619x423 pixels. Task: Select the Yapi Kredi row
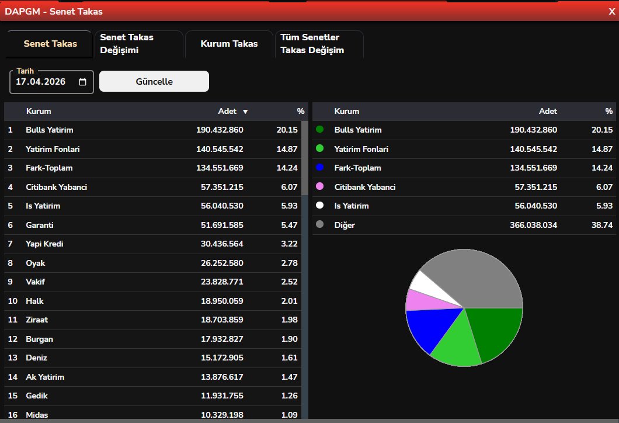(152, 244)
